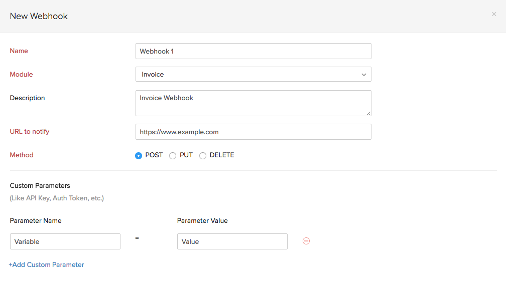506x281 pixels.
Task: Expand the Module dropdown arrow
Action: point(363,75)
